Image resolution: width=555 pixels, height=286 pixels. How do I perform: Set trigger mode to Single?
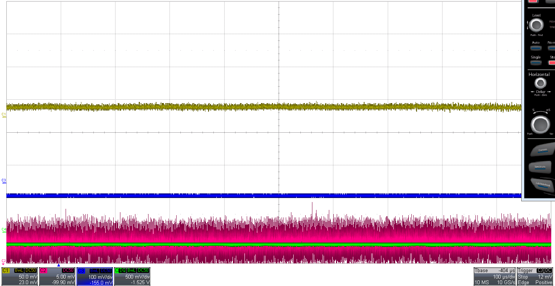[x=536, y=63]
